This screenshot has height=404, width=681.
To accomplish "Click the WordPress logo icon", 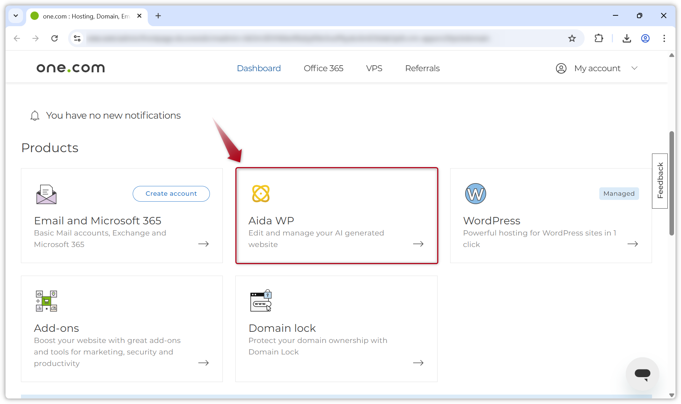I will point(475,194).
